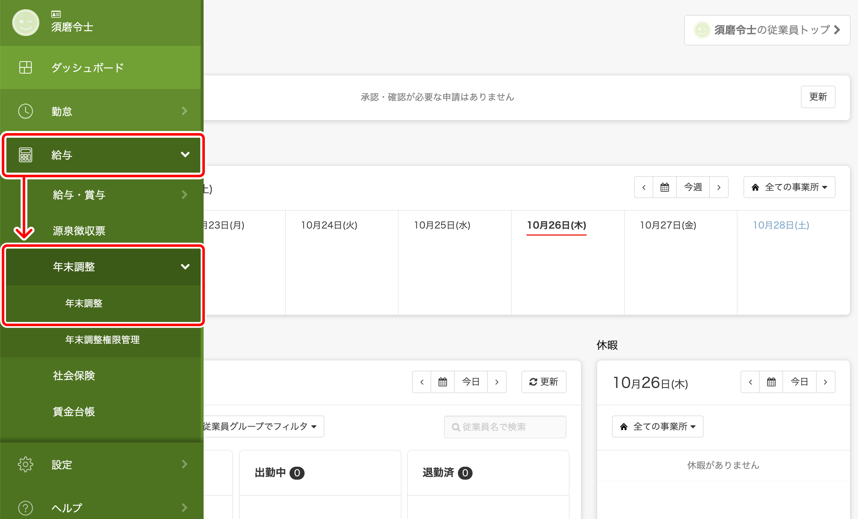The width and height of the screenshot is (858, 519).
Task: Open ダッシュボード menu item
Action: [x=101, y=67]
